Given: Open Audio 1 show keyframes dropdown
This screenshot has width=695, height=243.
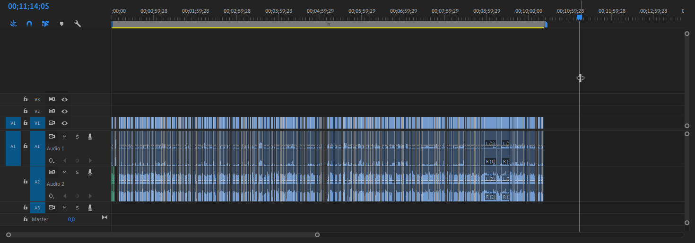Looking at the screenshot, I should coord(52,161).
